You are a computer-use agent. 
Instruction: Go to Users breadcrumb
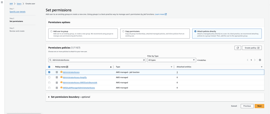point(19,4)
